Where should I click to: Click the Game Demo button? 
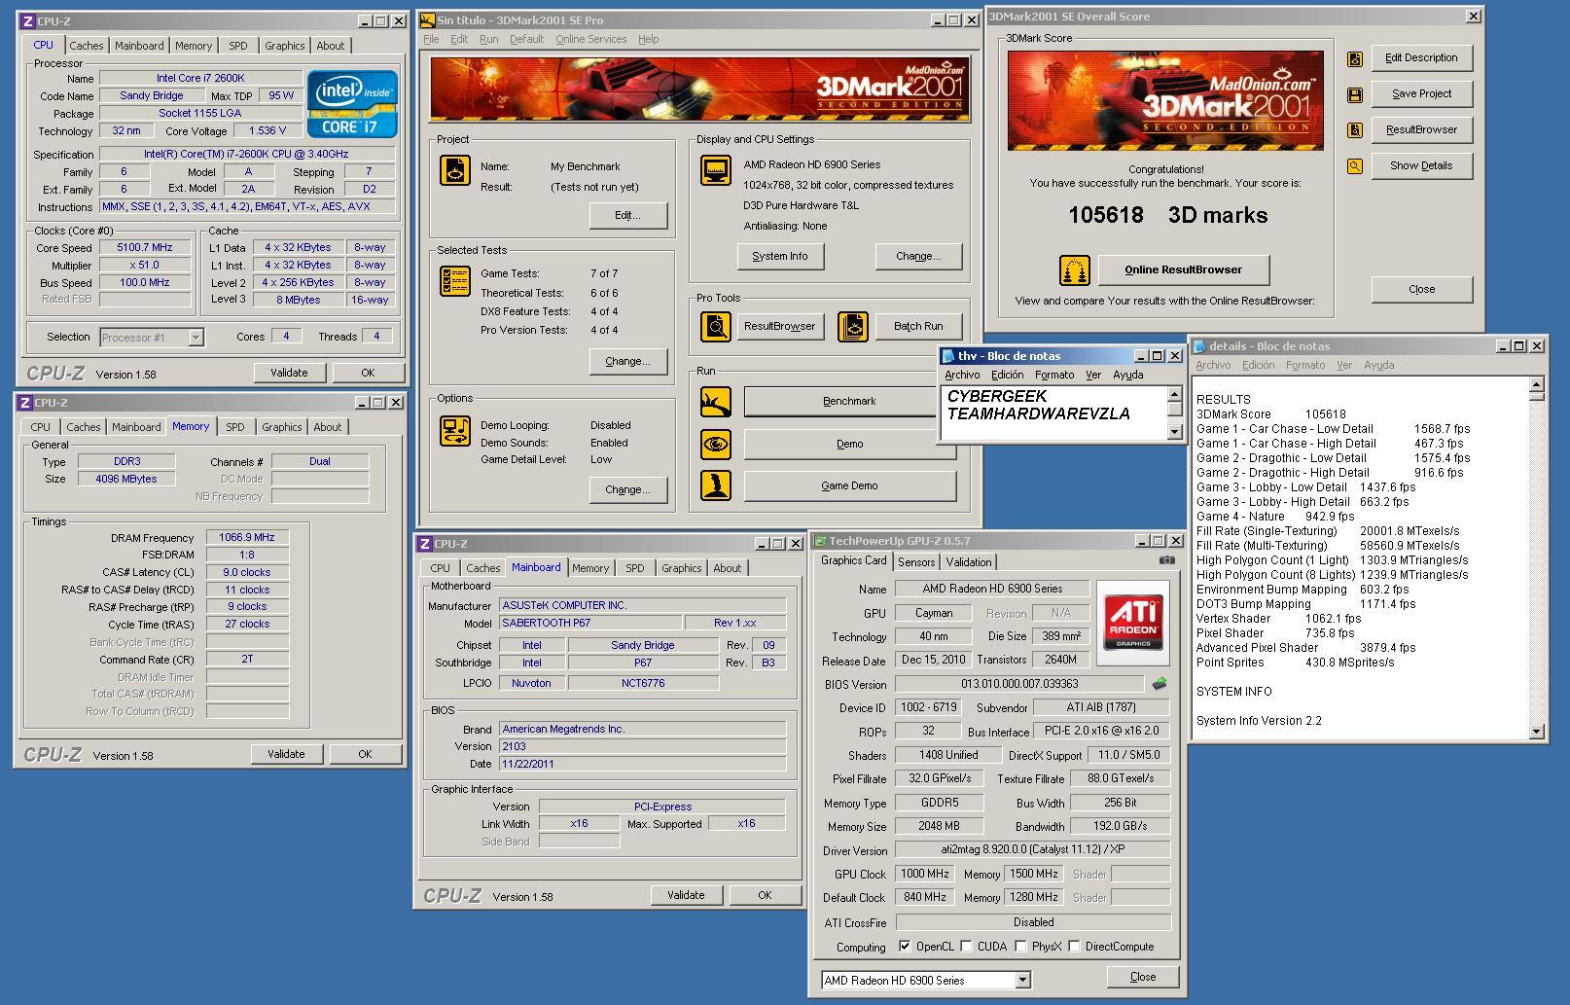[849, 485]
